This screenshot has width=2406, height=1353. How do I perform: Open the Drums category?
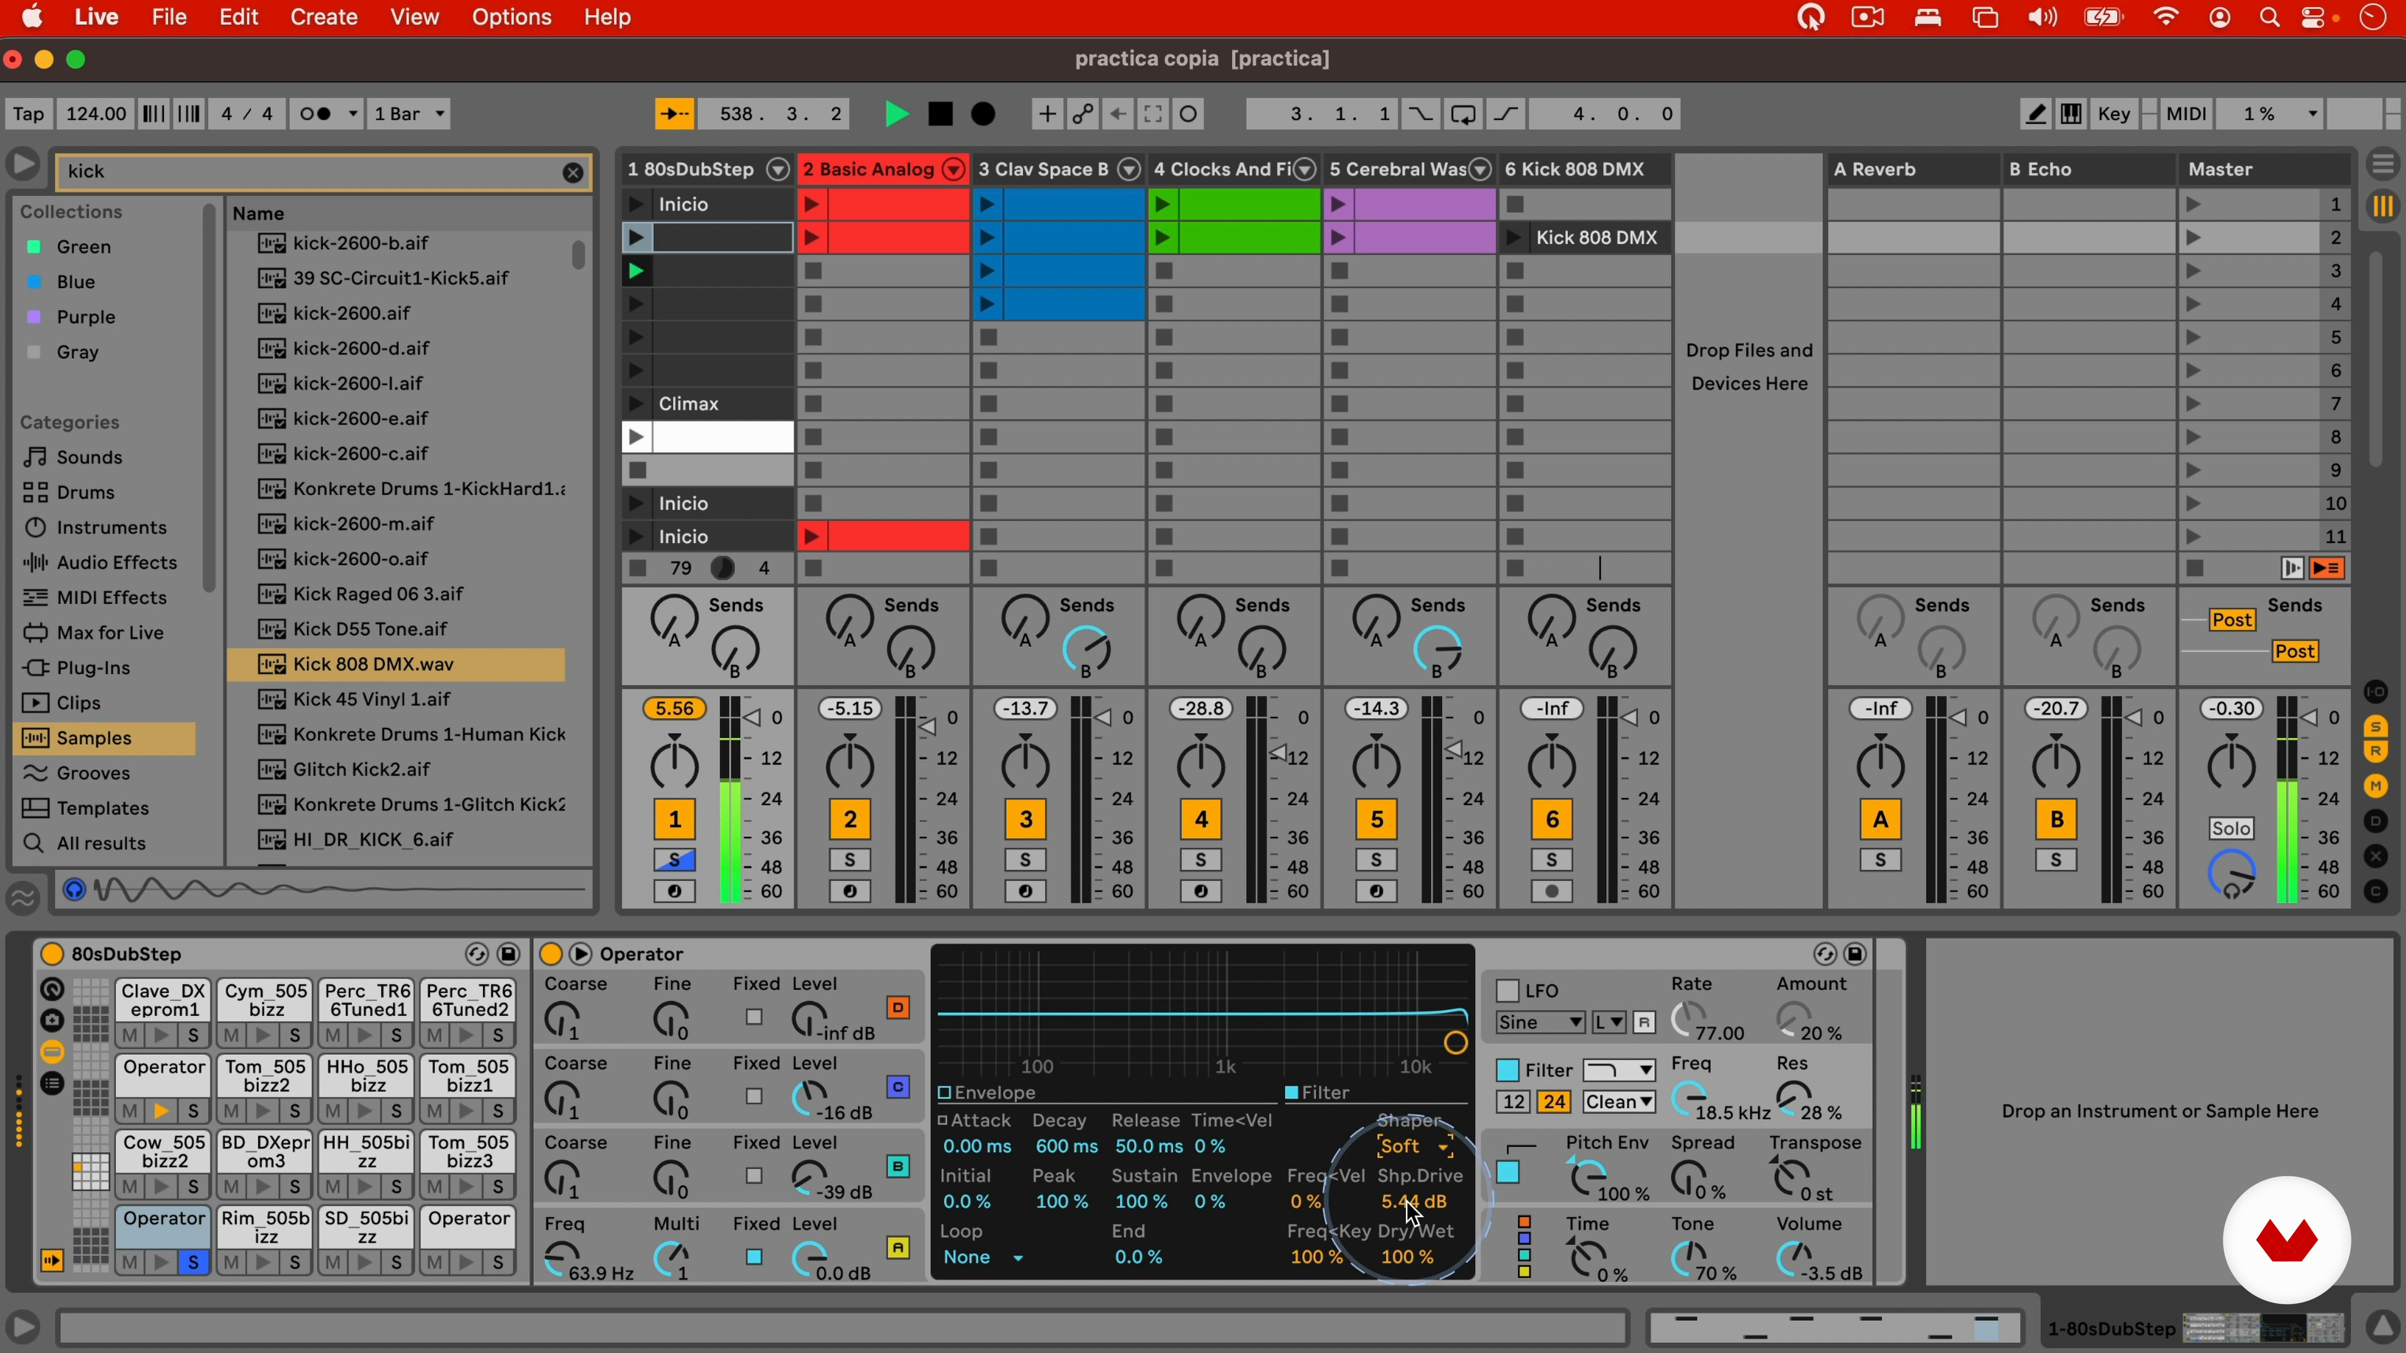[85, 492]
